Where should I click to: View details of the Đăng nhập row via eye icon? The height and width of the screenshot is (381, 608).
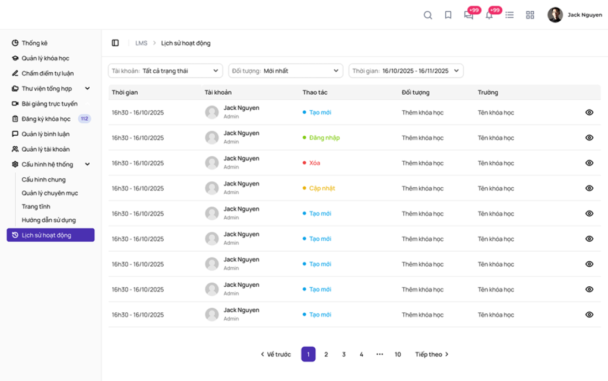tap(589, 137)
